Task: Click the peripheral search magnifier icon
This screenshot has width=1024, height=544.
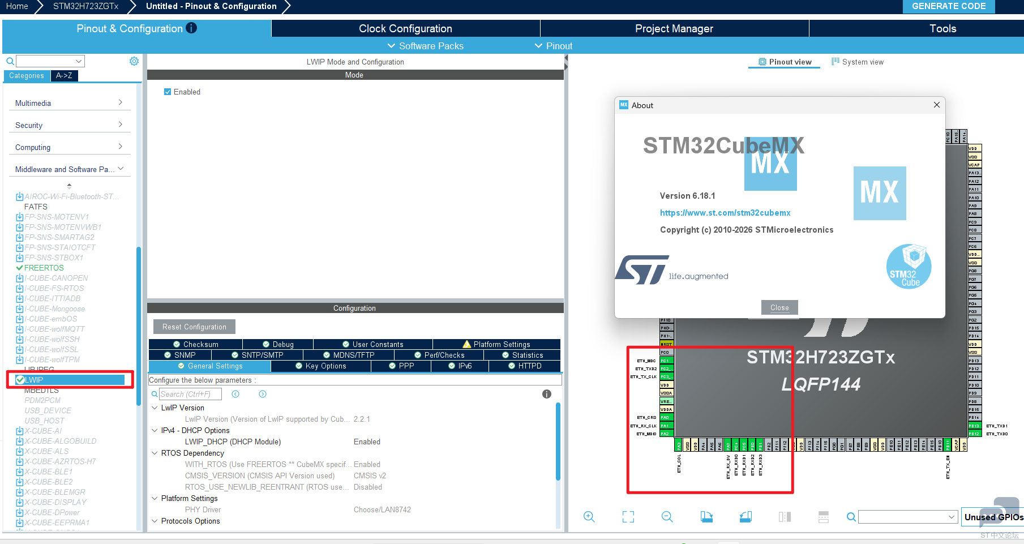Action: pos(10,61)
